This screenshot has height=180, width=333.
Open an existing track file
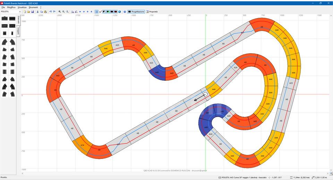pos(28,12)
